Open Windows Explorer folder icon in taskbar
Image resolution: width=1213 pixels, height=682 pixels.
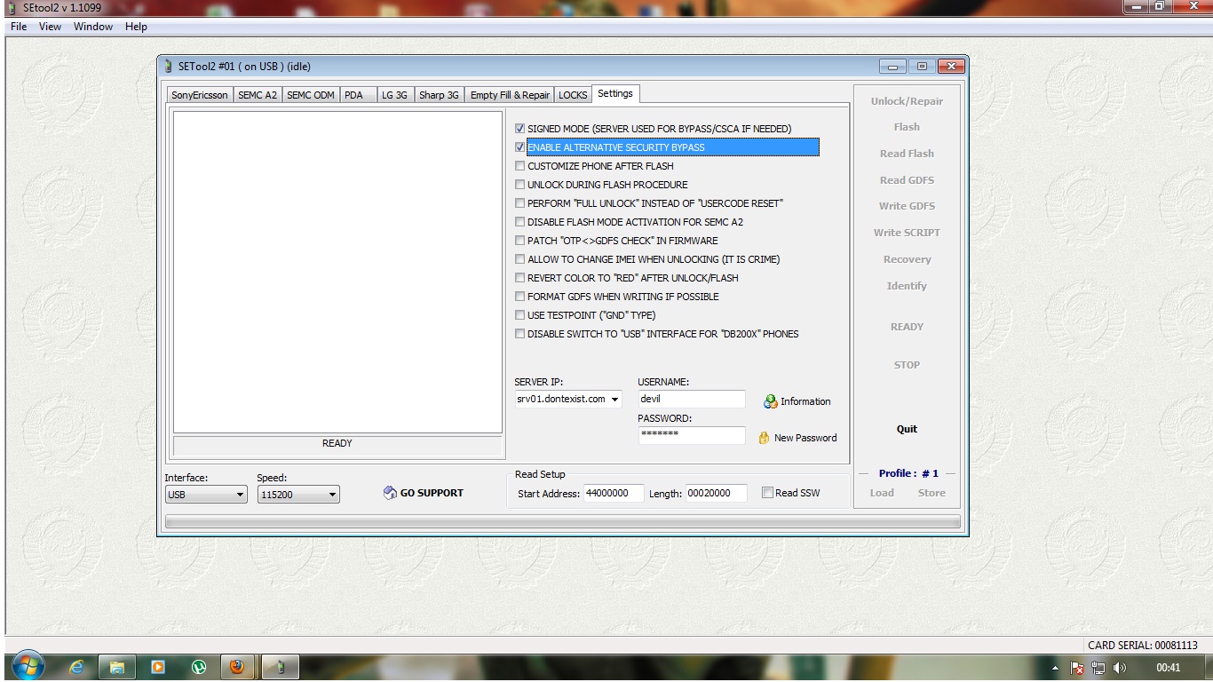117,667
